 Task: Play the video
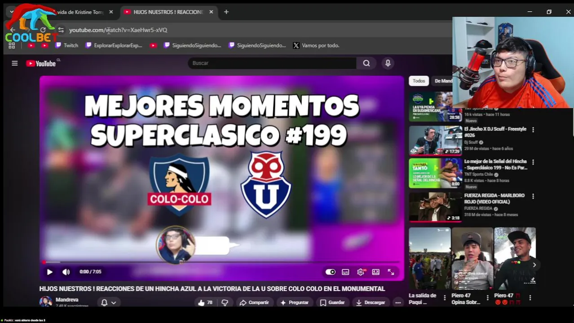[50, 272]
